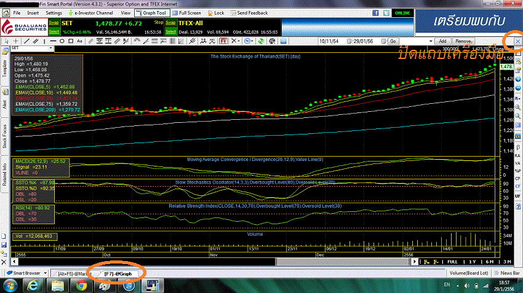Open Google Chrome from the taskbar
The width and height of the screenshot is (523, 293).
point(81,286)
